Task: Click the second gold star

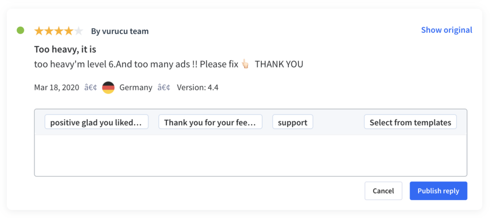Action: point(49,31)
